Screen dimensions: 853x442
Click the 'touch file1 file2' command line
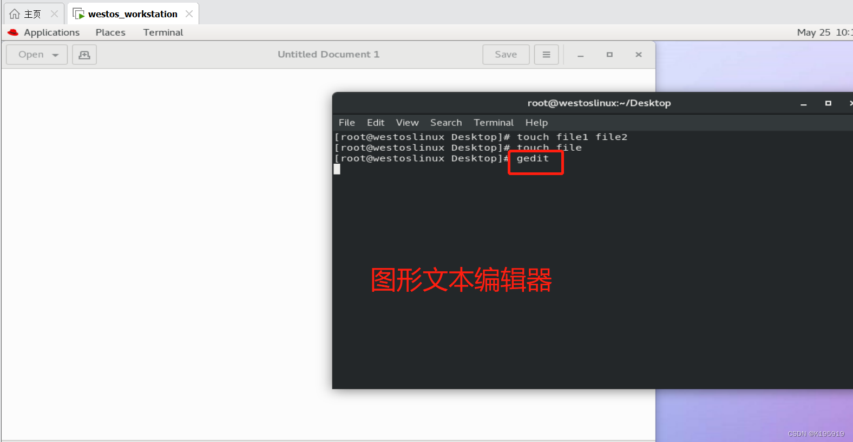(x=481, y=137)
